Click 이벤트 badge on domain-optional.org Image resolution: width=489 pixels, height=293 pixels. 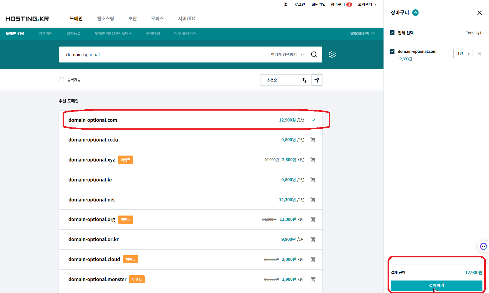(126, 219)
